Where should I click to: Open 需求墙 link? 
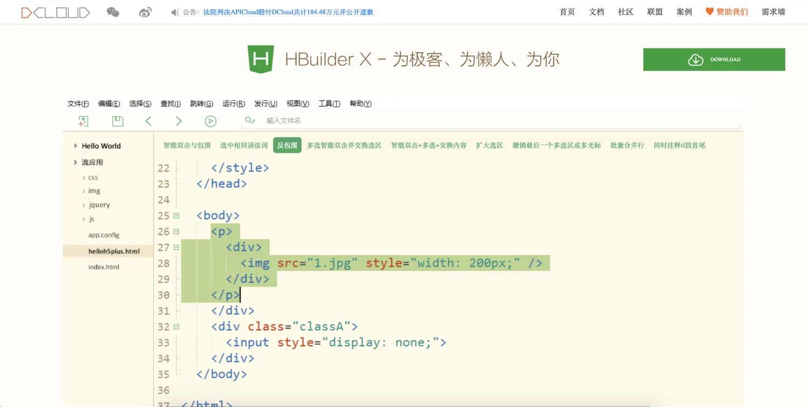[x=773, y=12]
